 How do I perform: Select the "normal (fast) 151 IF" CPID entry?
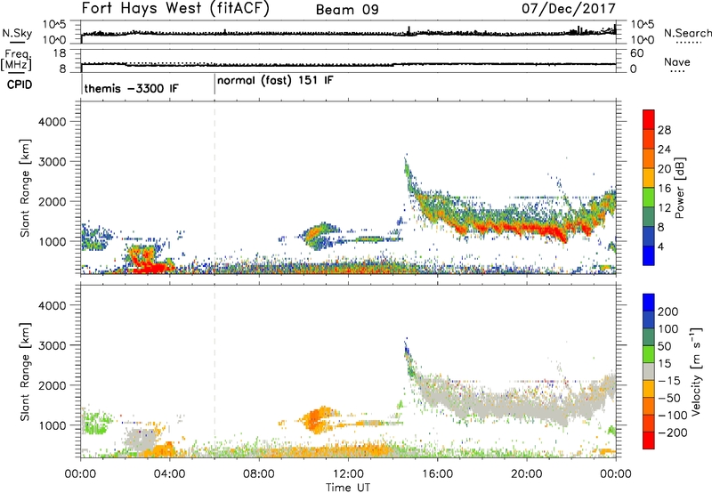275,81
